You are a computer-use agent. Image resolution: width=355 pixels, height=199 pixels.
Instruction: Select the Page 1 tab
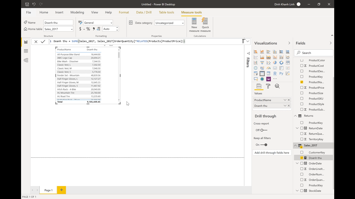(x=48, y=190)
